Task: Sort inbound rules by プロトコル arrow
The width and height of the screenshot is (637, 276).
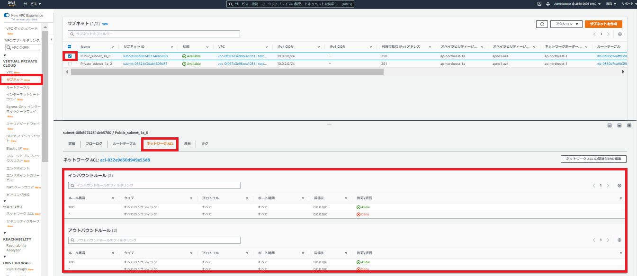Action: click(247, 198)
